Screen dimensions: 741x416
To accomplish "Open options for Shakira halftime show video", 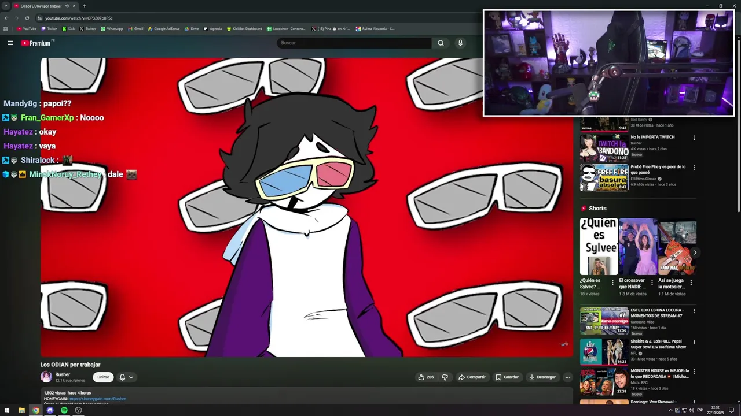I will (694, 342).
